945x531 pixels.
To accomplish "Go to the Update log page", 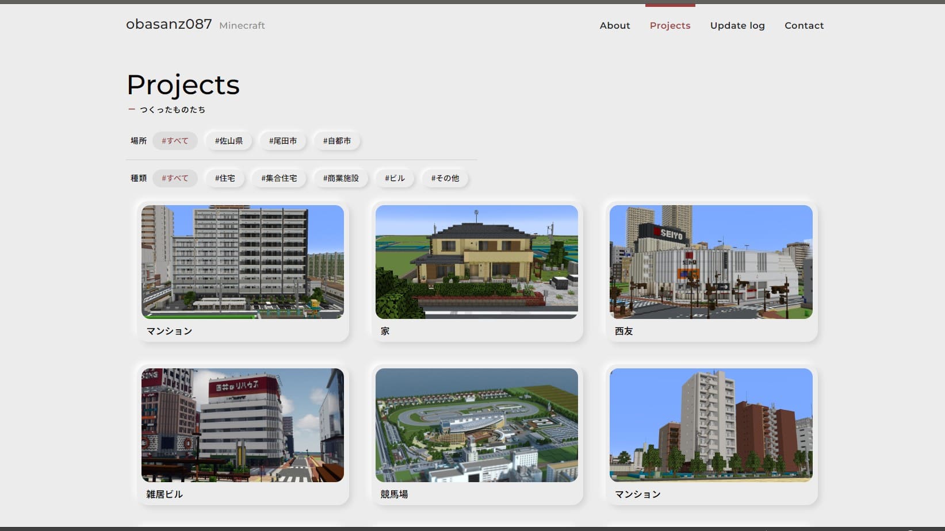I will 737,25.
